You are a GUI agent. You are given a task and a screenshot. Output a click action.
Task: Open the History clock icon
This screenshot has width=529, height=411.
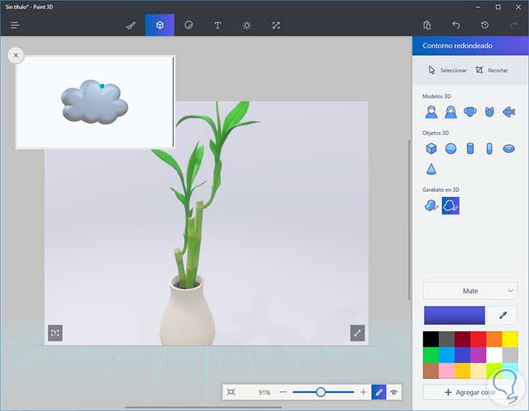tap(485, 25)
